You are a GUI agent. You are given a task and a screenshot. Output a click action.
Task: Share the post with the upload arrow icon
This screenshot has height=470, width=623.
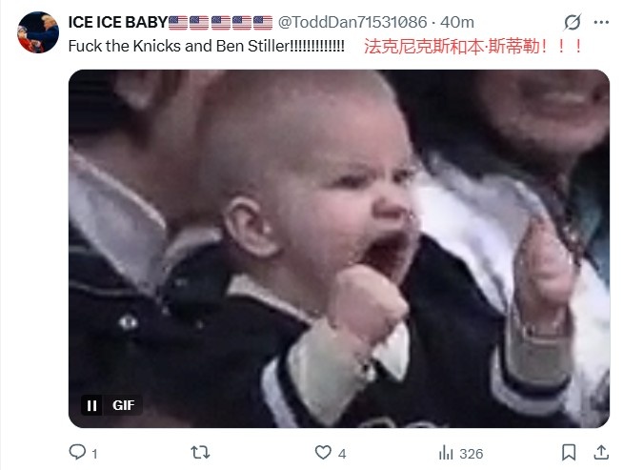[601, 452]
